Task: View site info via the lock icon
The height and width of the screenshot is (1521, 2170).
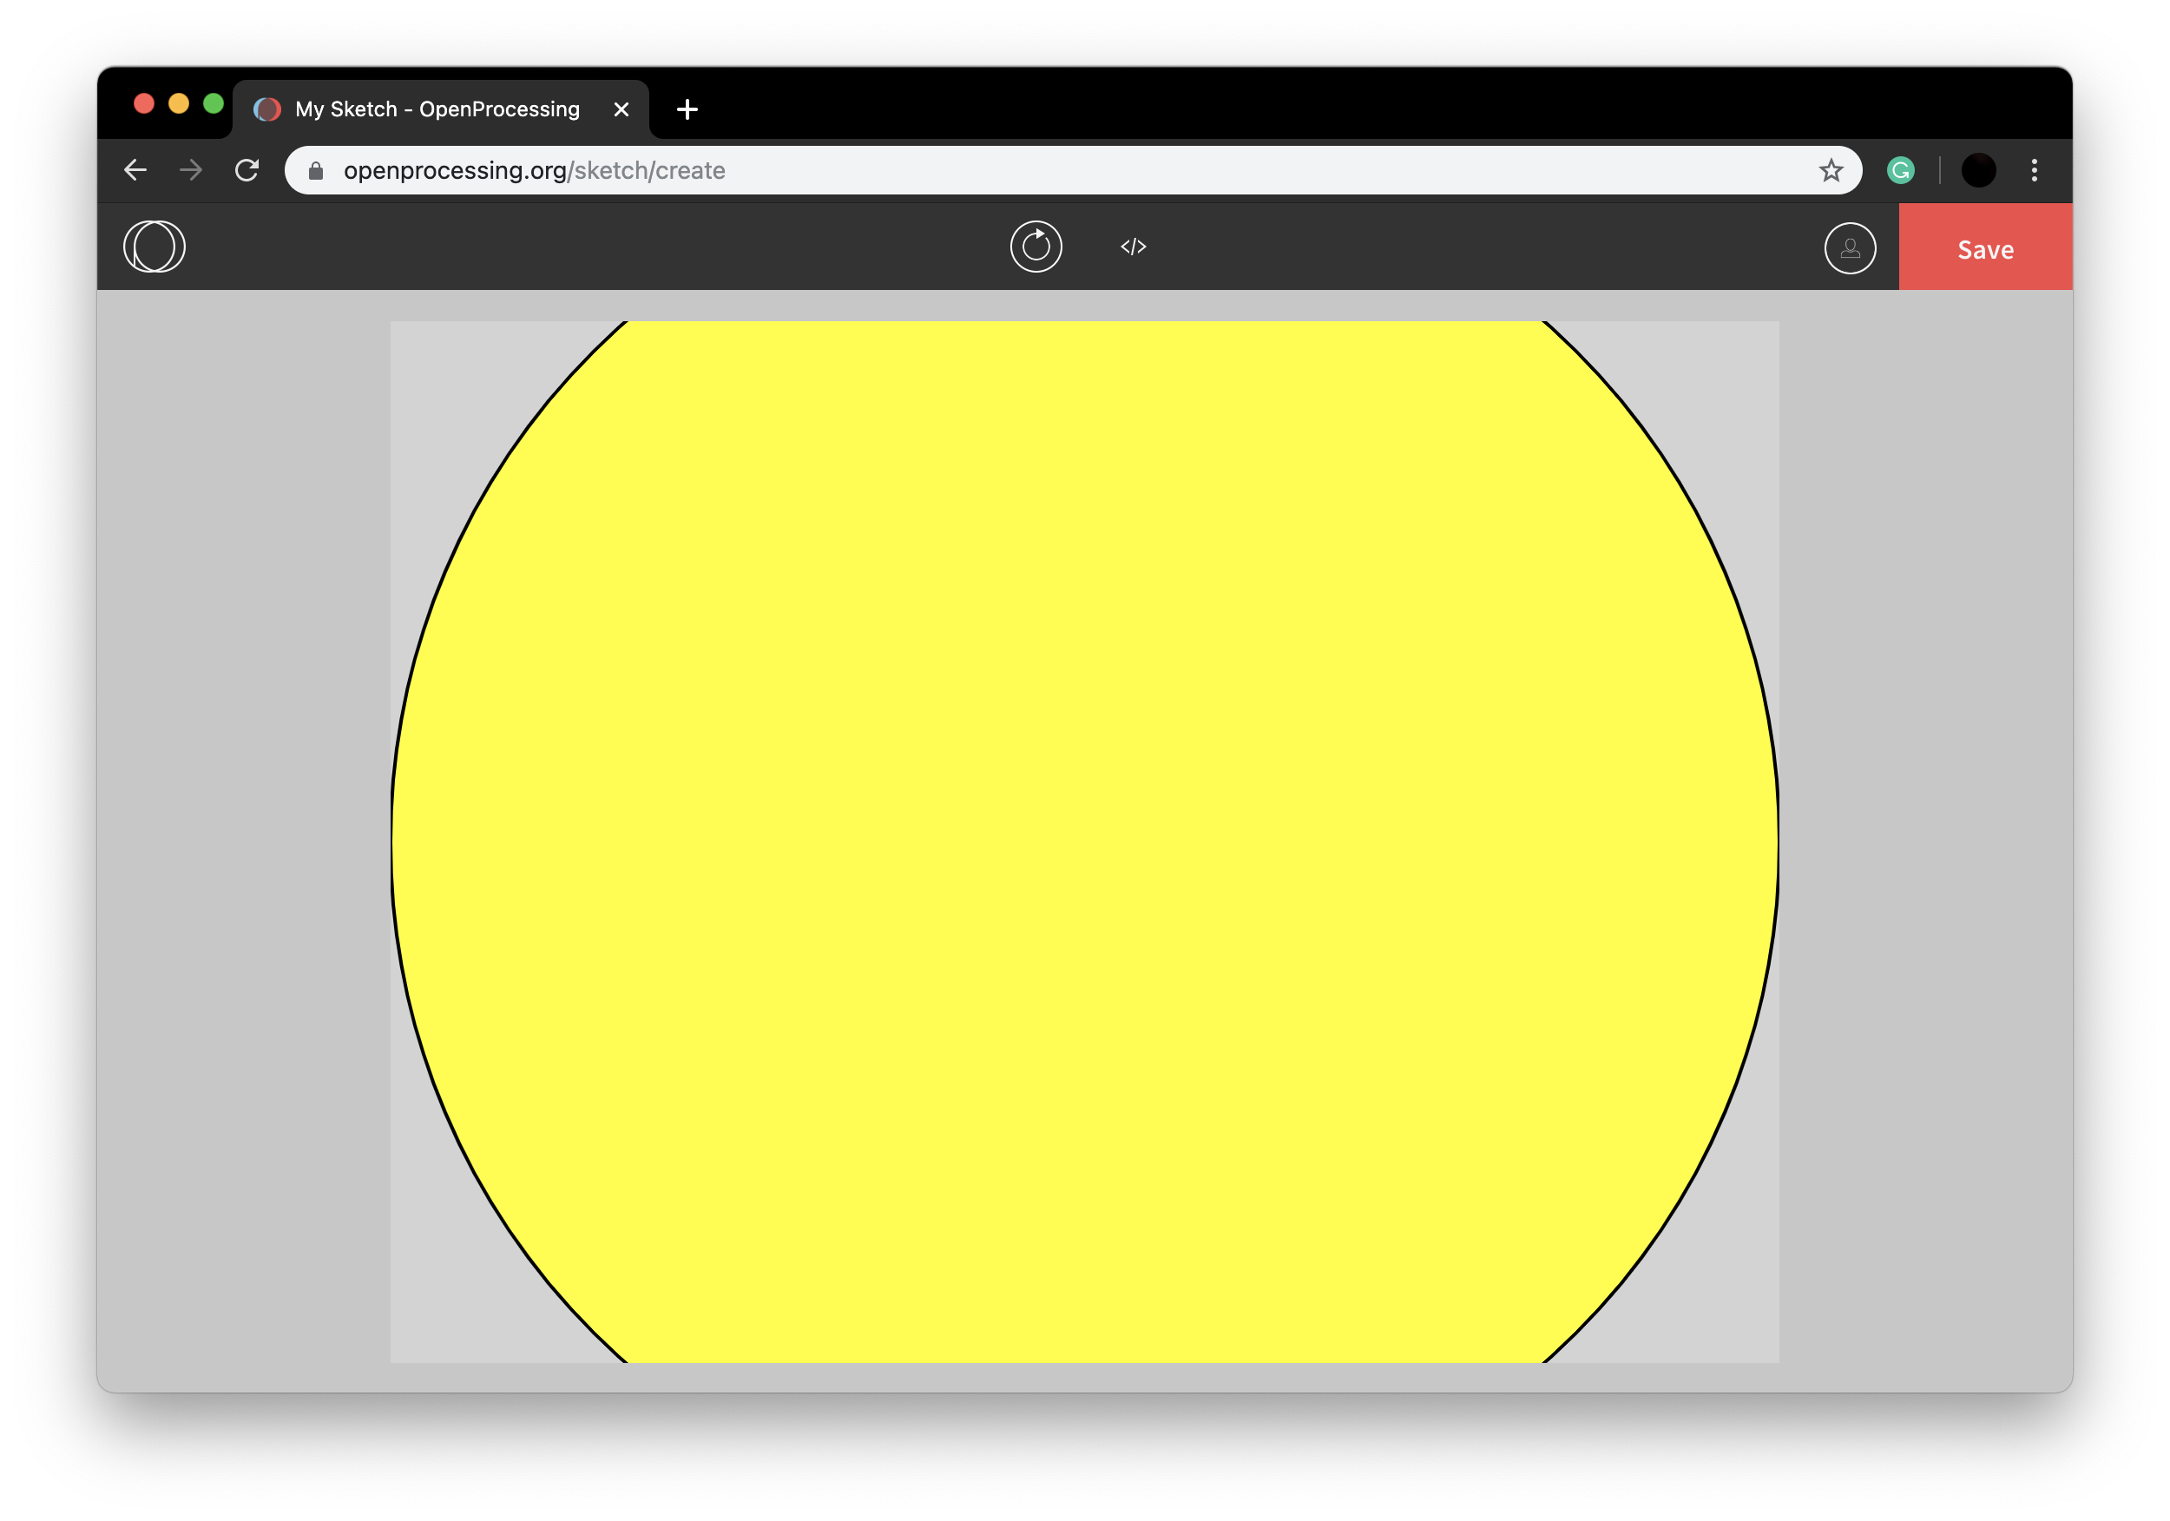Action: point(316,170)
